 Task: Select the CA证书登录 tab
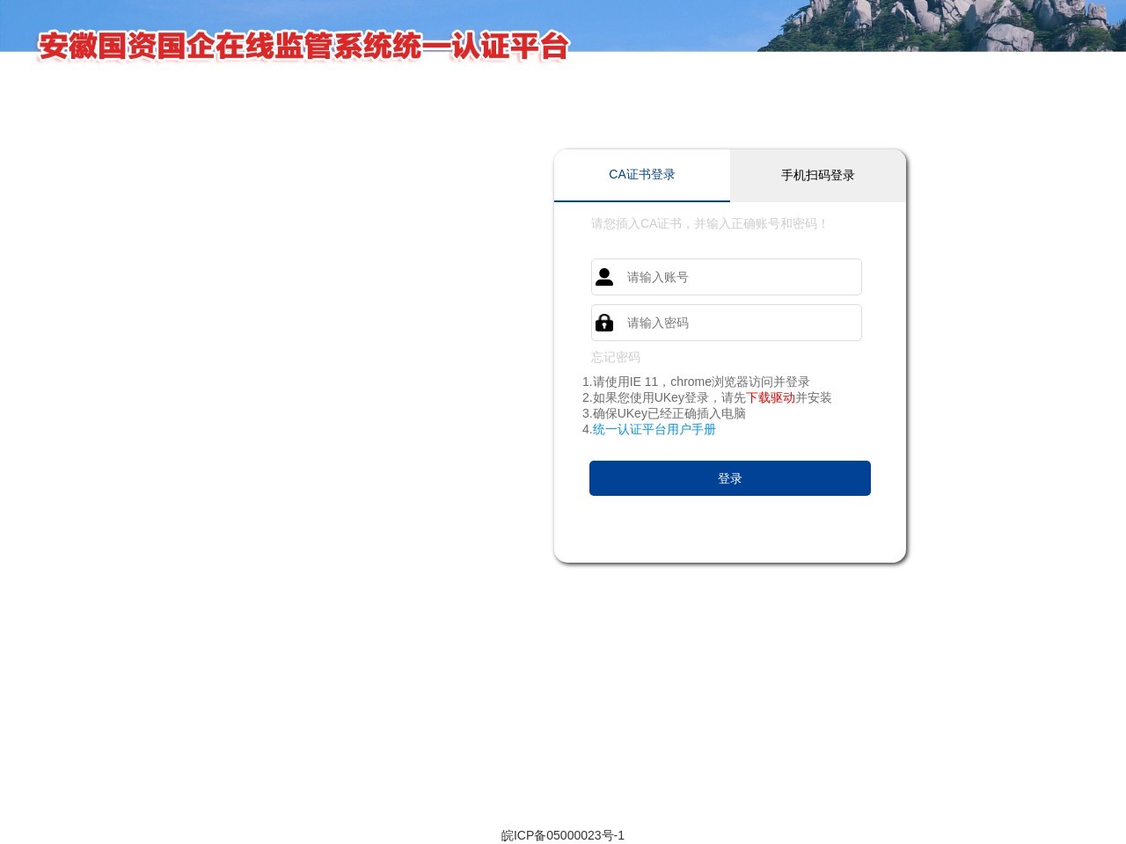pos(642,174)
